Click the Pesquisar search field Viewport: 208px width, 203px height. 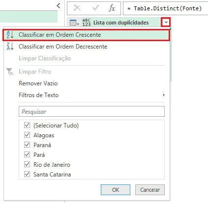click(91, 111)
